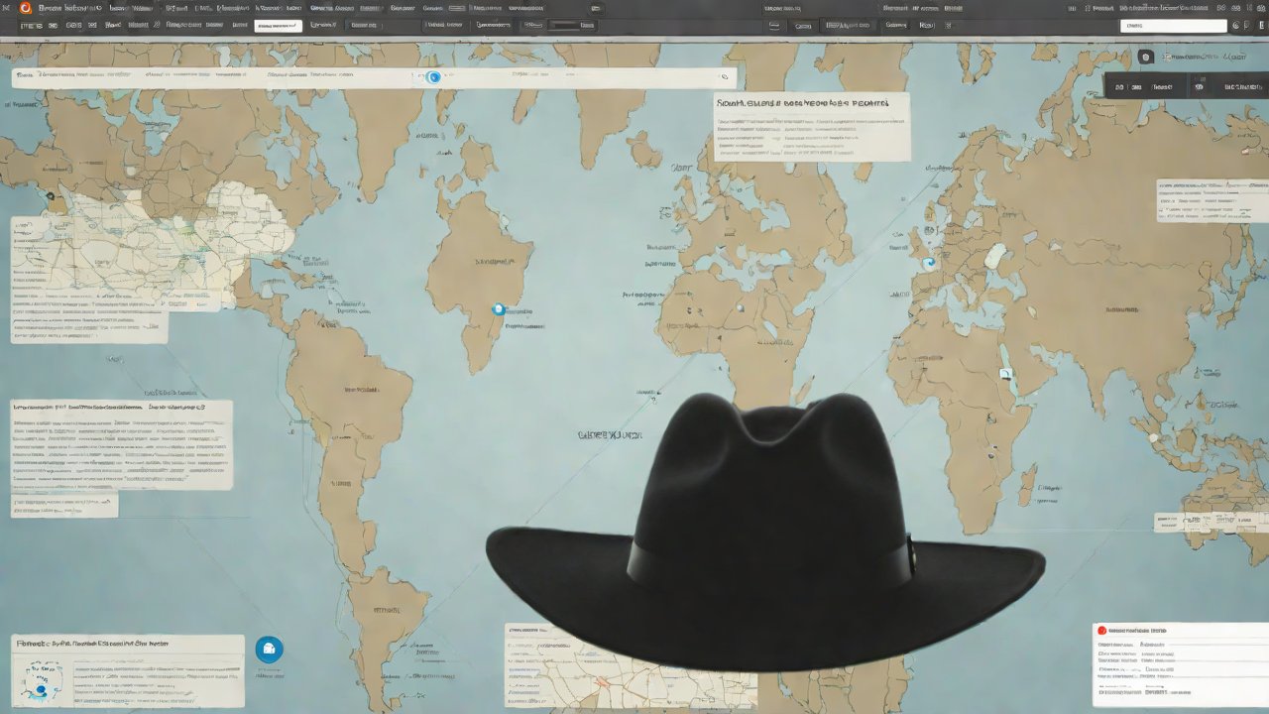1269x714 pixels.
Task: Click the dark square icon at the map's upper right
Action: pos(1146,59)
